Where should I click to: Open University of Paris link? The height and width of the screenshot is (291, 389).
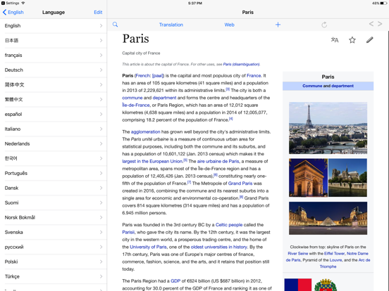pos(149,247)
